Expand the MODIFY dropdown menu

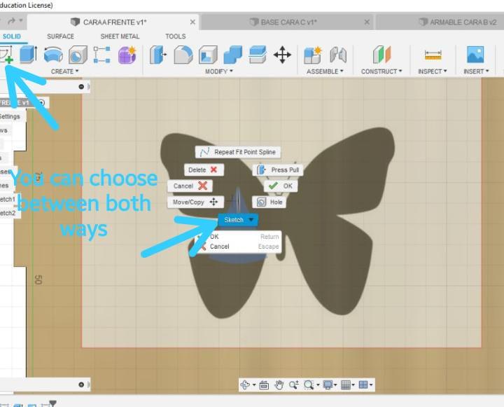tap(219, 71)
